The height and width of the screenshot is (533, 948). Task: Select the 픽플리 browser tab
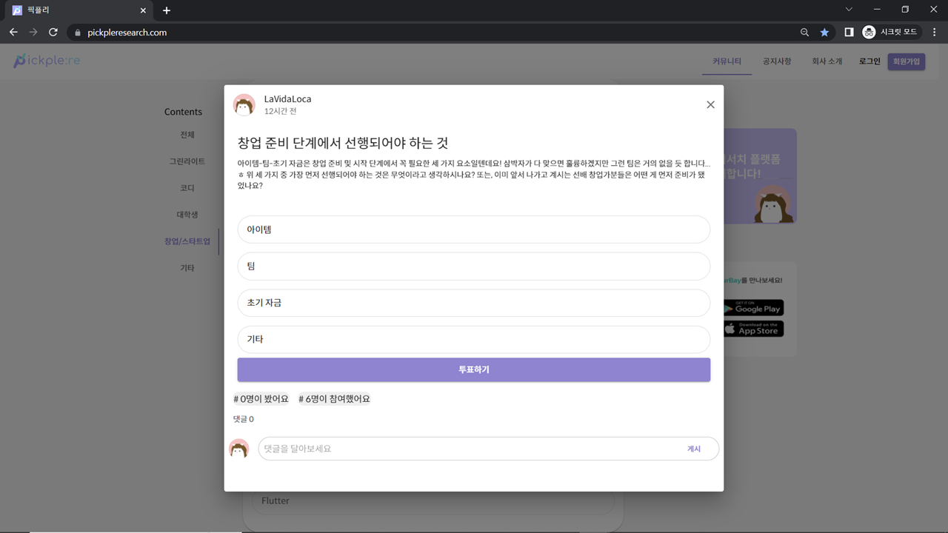(79, 10)
